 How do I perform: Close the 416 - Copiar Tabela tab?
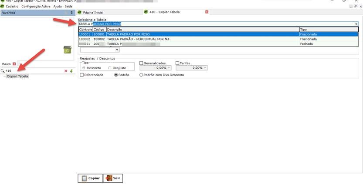point(207,12)
